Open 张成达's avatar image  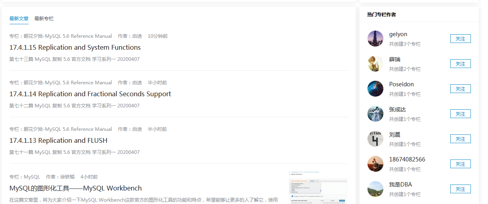(375, 114)
